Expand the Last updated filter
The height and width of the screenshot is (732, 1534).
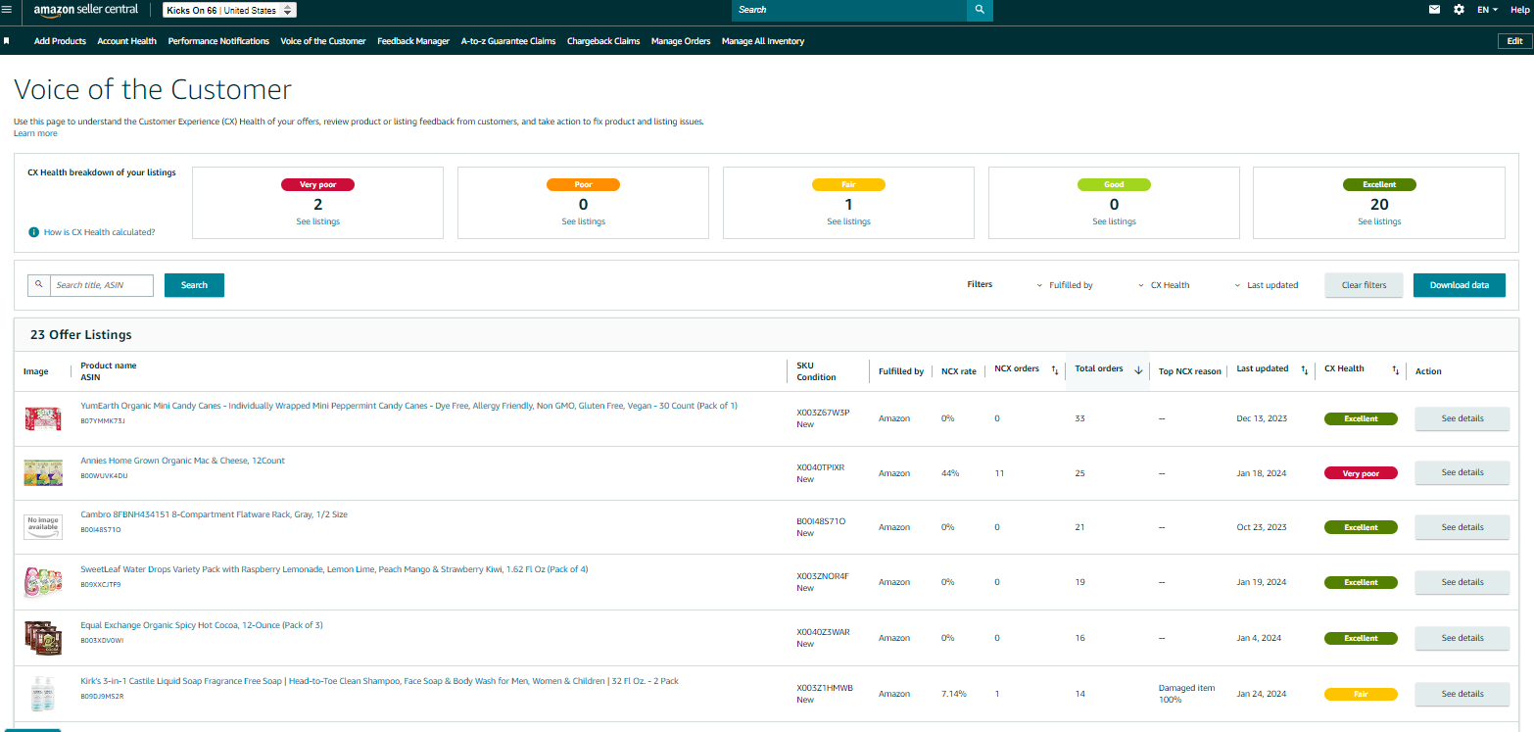tap(1267, 285)
